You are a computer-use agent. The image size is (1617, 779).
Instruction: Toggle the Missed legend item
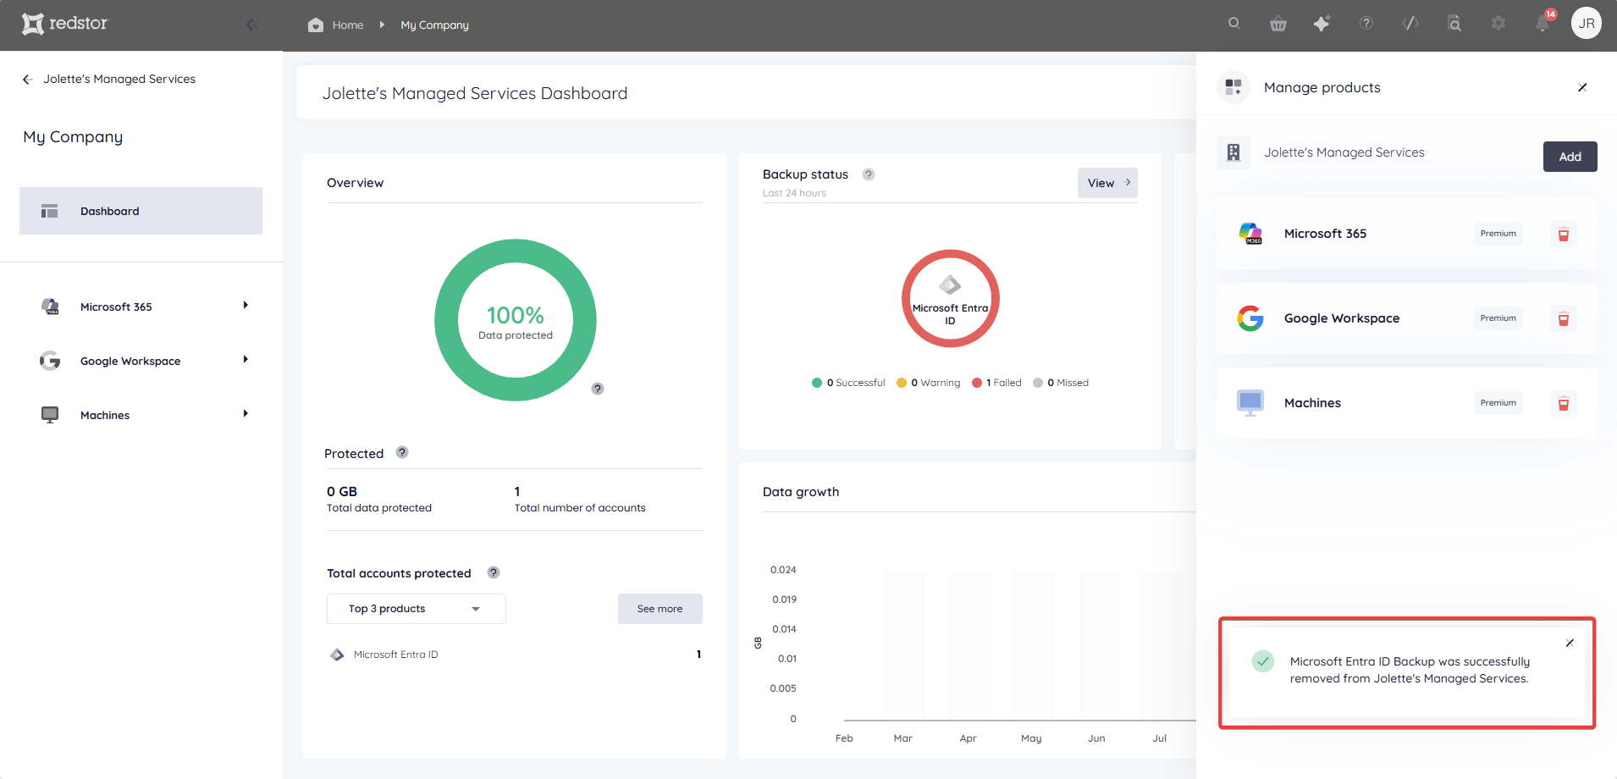coord(1061,383)
